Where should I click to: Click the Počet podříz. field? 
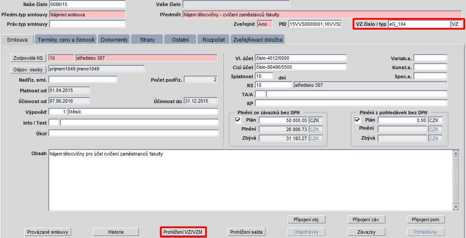[x=200, y=79]
